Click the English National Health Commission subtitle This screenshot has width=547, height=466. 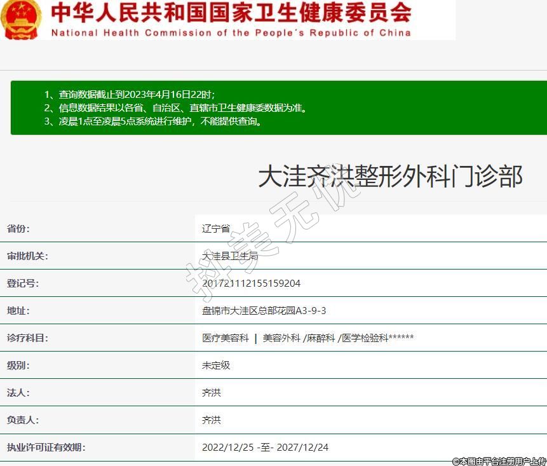[x=231, y=32]
